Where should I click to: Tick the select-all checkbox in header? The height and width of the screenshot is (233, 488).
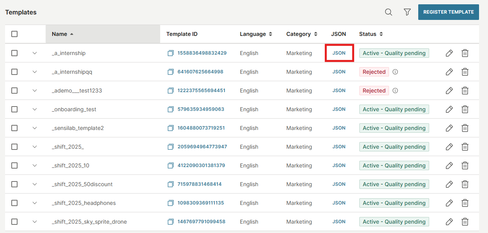[14, 34]
